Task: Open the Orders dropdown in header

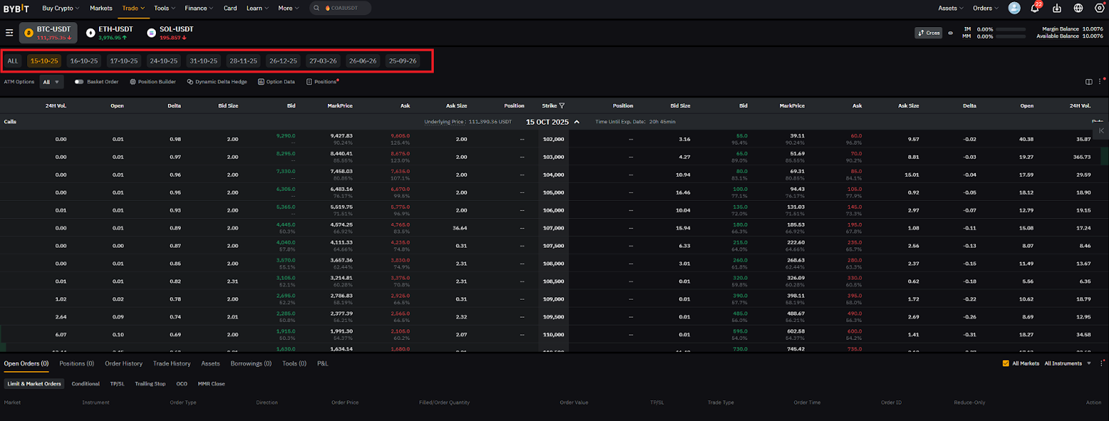Action: [x=986, y=8]
